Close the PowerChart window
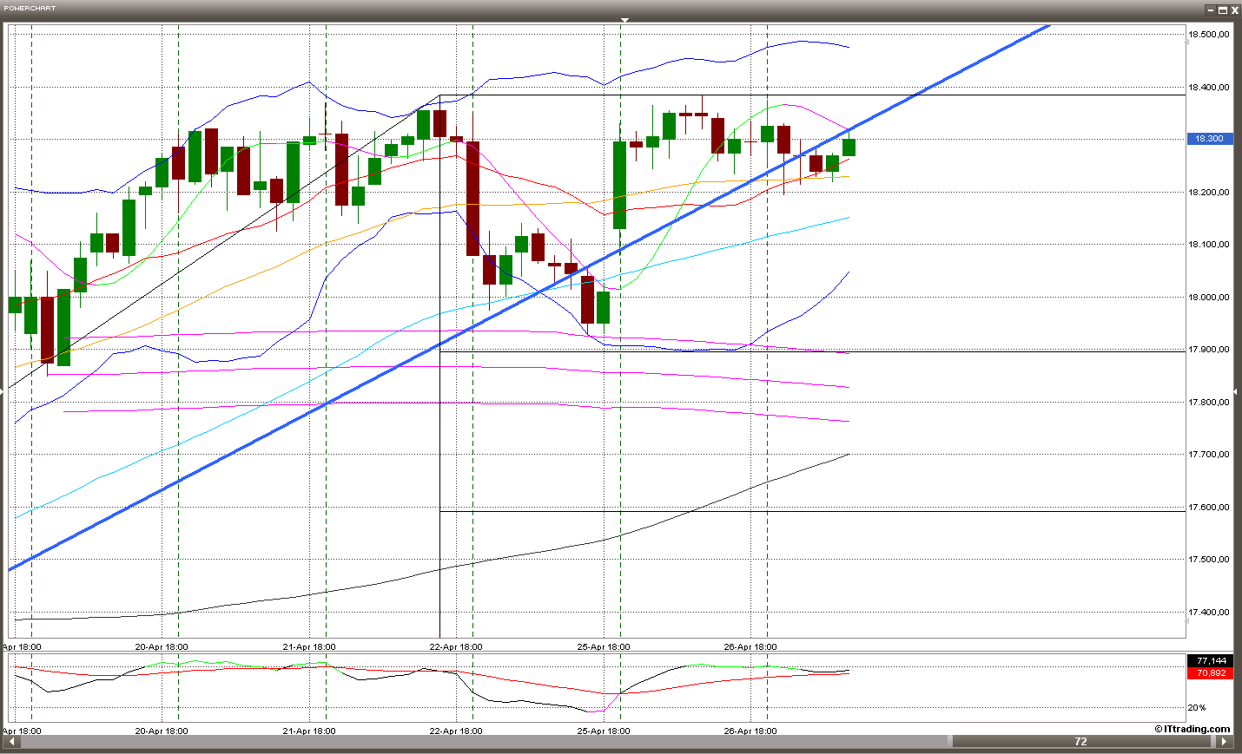The width and height of the screenshot is (1242, 754). 1235,10
